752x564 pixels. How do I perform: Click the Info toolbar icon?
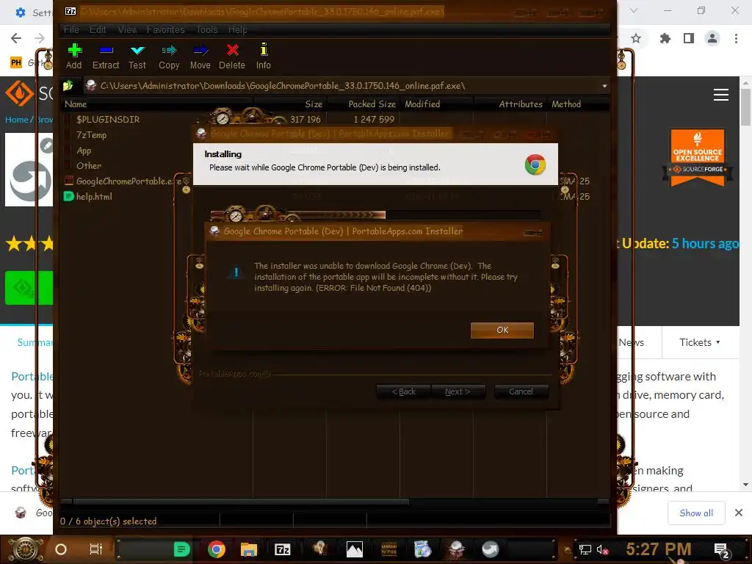(264, 56)
